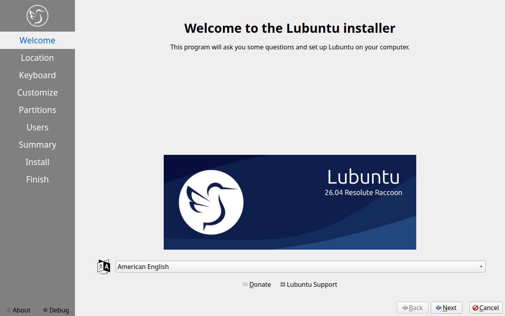This screenshot has width=505, height=316.
Task: Go to the Keyboard step
Action: point(37,75)
